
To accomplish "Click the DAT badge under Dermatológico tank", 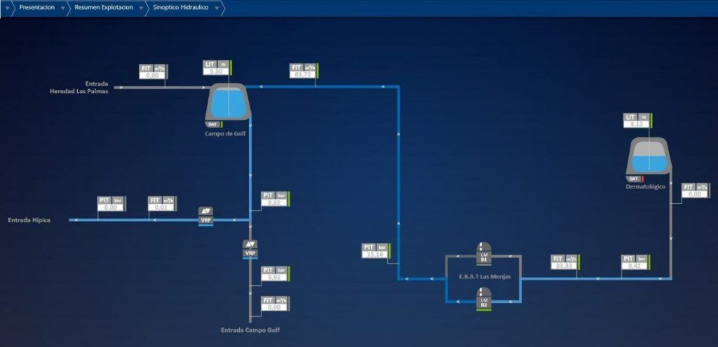I will (635, 179).
